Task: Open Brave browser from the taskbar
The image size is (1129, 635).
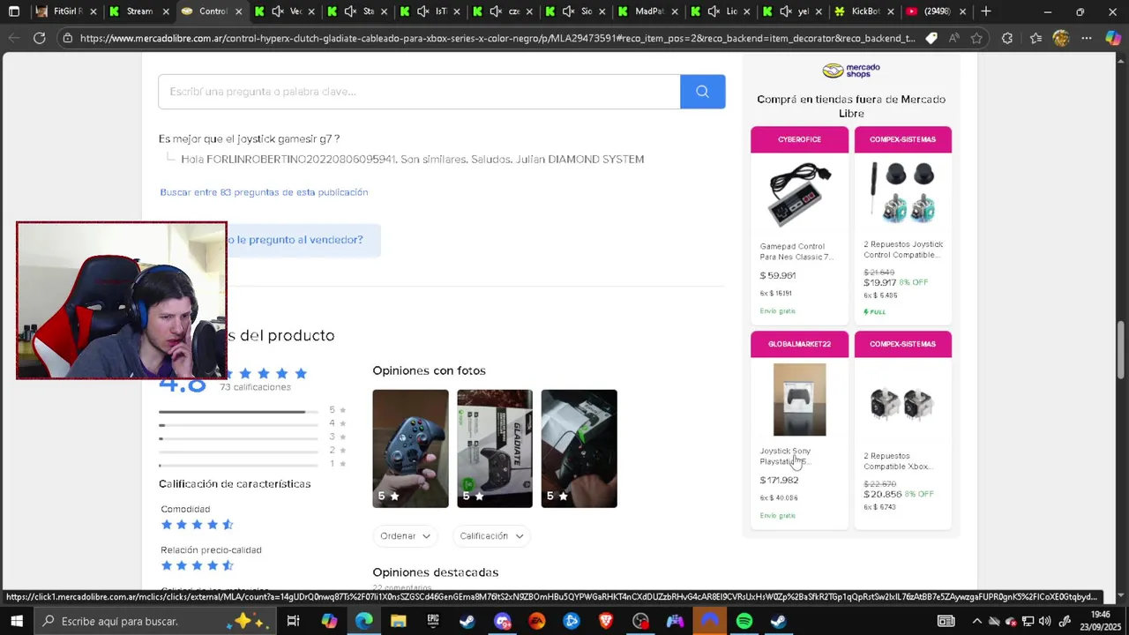Action: point(606,621)
